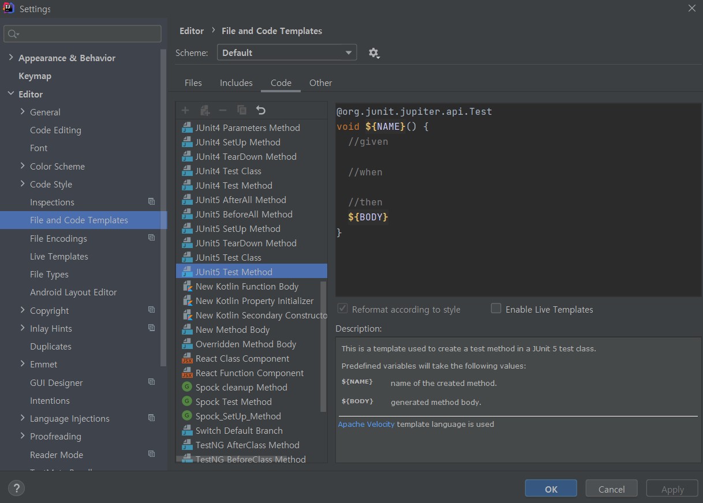Click the New Kotlin Property Initializer icon
Image resolution: width=703 pixels, height=503 pixels.
(x=187, y=301)
